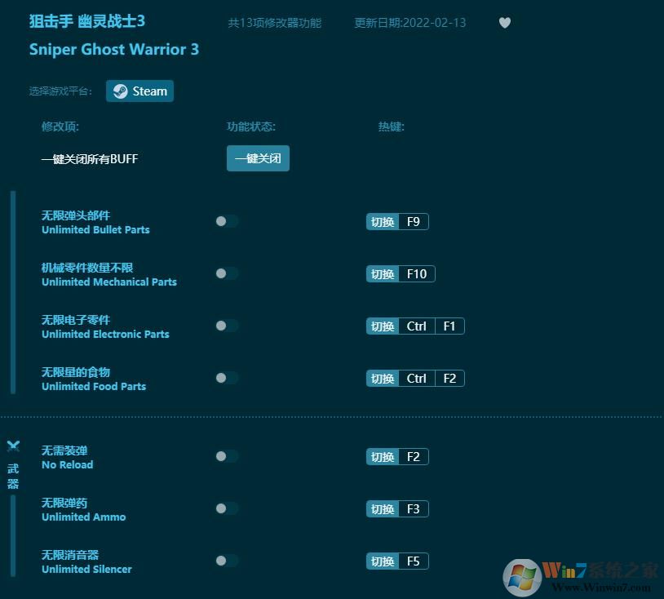Select the Steam platform icon
664x599 pixels.
(x=139, y=91)
